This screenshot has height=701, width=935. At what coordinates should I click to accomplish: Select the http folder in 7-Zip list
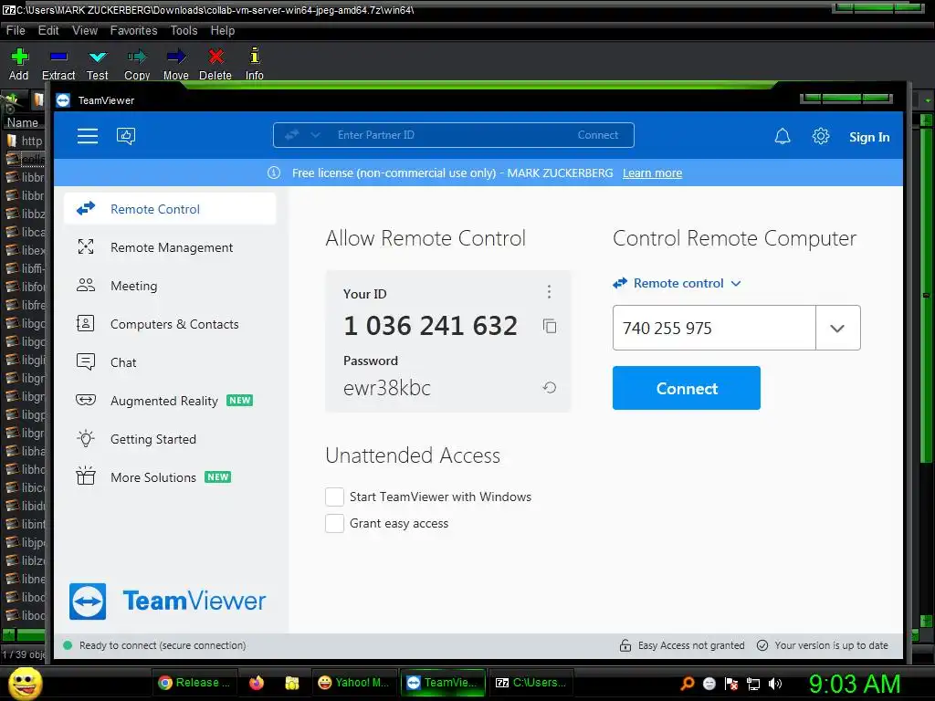[25, 141]
